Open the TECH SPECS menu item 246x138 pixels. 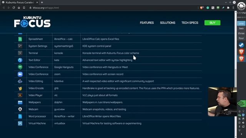tap(190, 23)
